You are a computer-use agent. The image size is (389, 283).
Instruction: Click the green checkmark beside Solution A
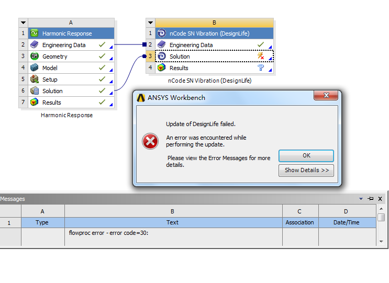click(x=102, y=90)
